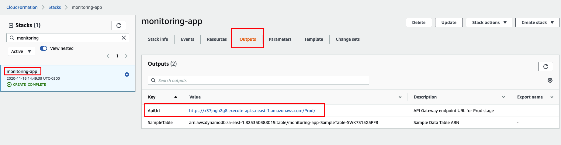Switch to the Events tab
Viewport: 561px width, 145px height.
coord(187,39)
